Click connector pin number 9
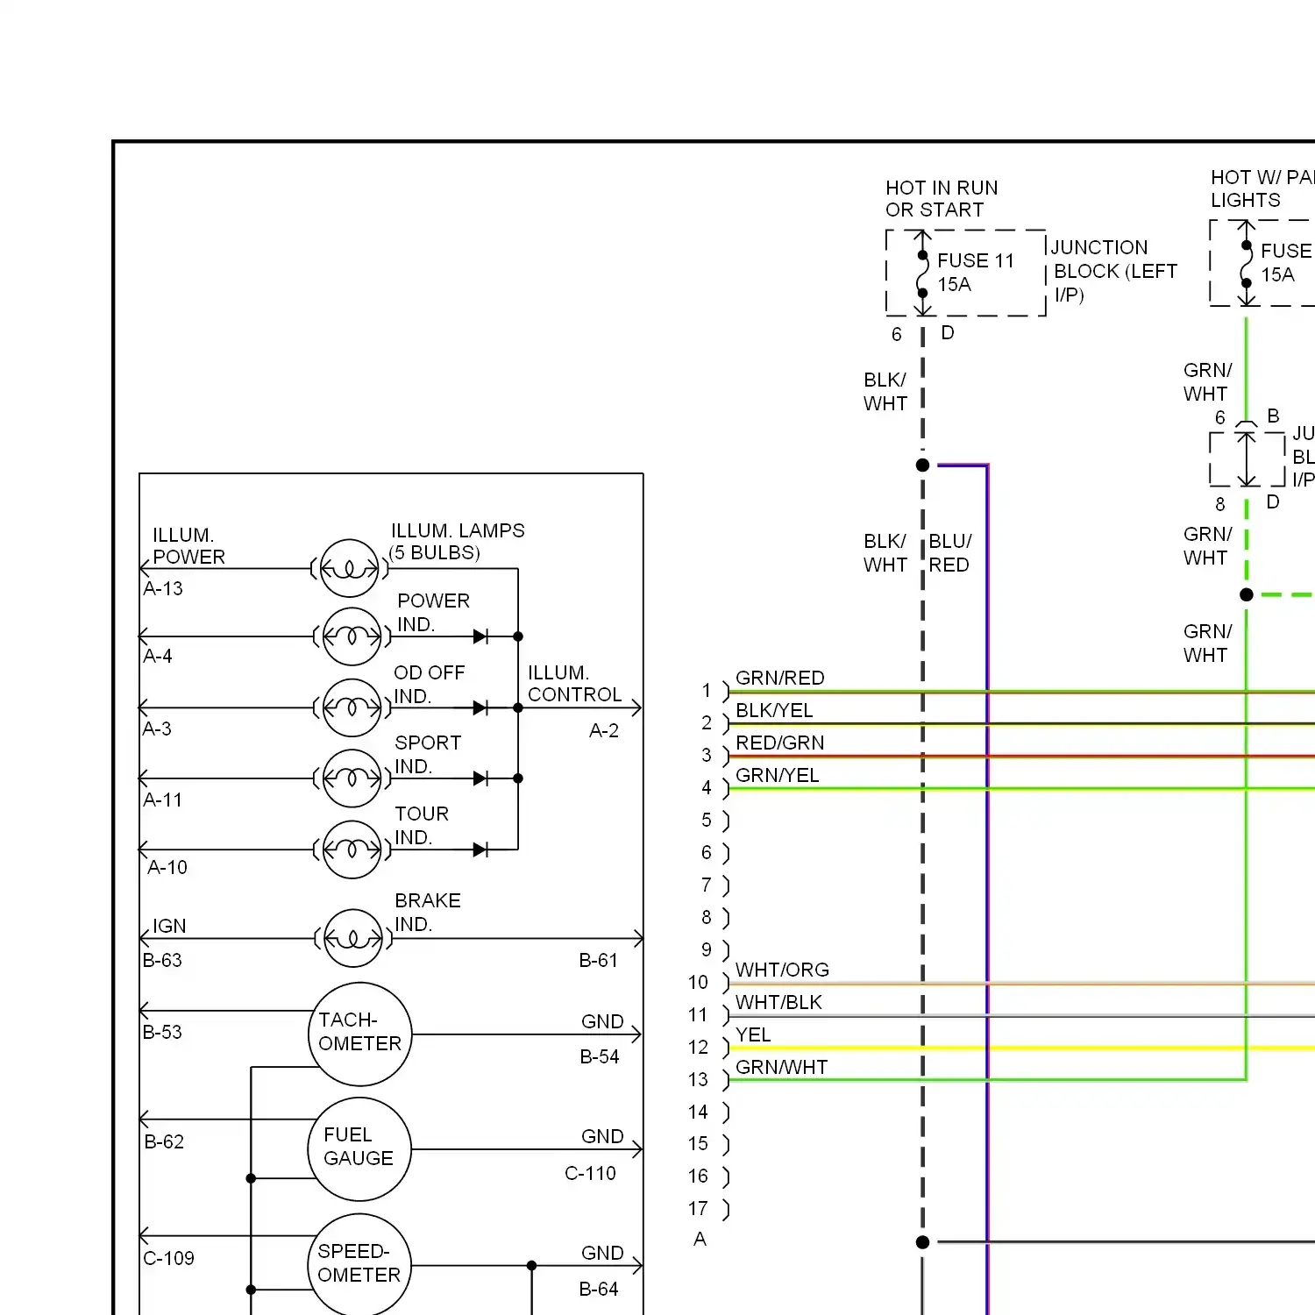The image size is (1315, 1315). (x=707, y=950)
